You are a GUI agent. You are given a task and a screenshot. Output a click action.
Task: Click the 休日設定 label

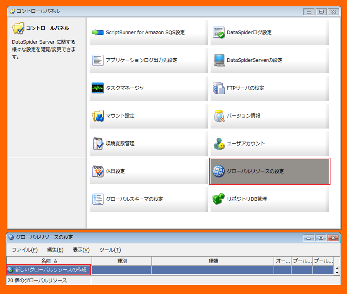tap(115, 171)
